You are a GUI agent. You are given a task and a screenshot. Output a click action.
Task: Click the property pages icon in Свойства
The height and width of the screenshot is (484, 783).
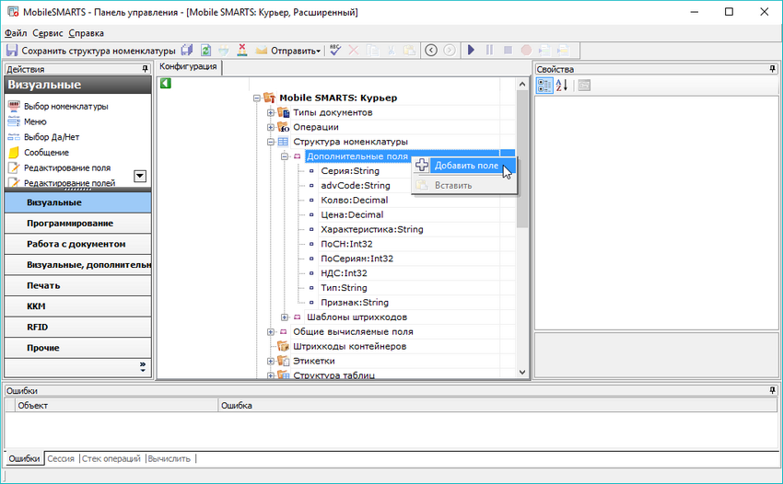[x=584, y=86]
